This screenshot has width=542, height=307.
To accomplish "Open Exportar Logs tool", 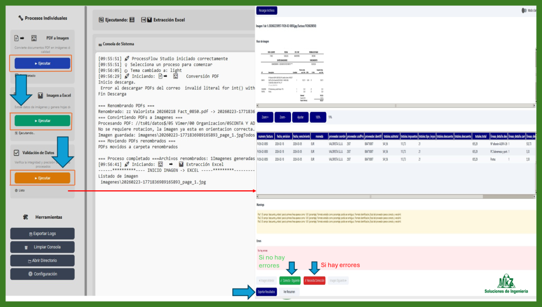I will click(42, 234).
